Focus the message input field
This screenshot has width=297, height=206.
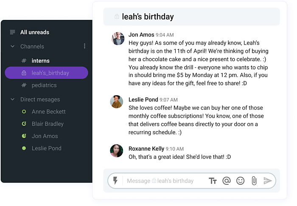click(x=165, y=181)
